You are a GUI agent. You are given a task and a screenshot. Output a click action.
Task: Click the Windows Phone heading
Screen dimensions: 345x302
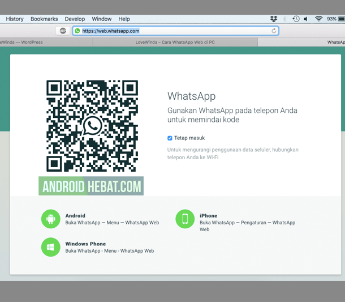(85, 244)
